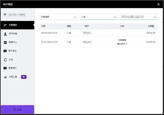164x115 pixels.
Task: Click the $3,998.00 amount
Action: pyautogui.click(x=151, y=42)
